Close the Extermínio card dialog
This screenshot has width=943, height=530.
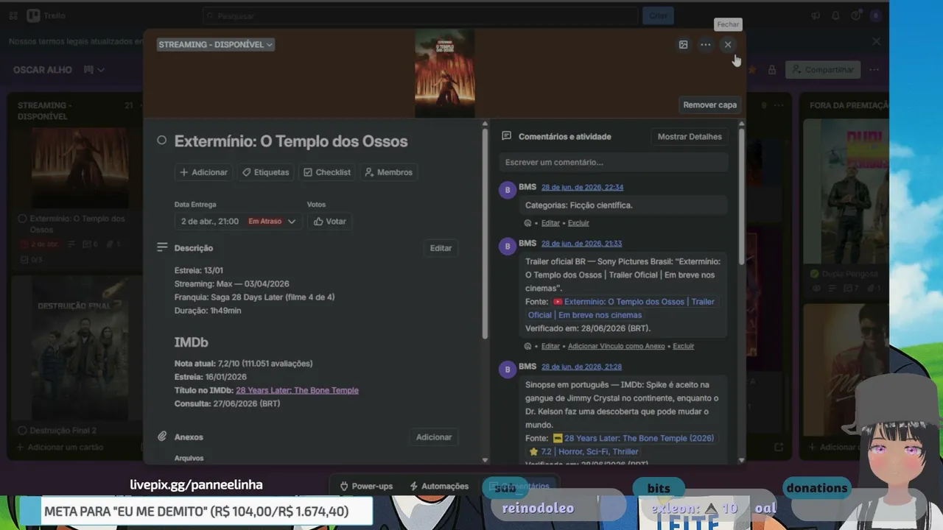tap(728, 45)
